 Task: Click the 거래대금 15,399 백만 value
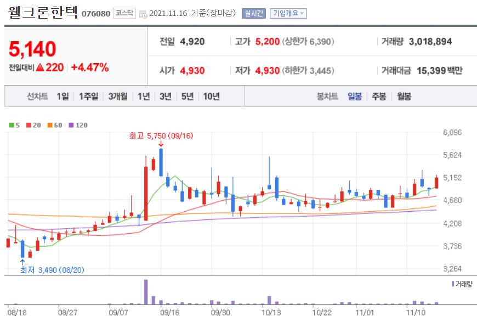pyautogui.click(x=440, y=71)
